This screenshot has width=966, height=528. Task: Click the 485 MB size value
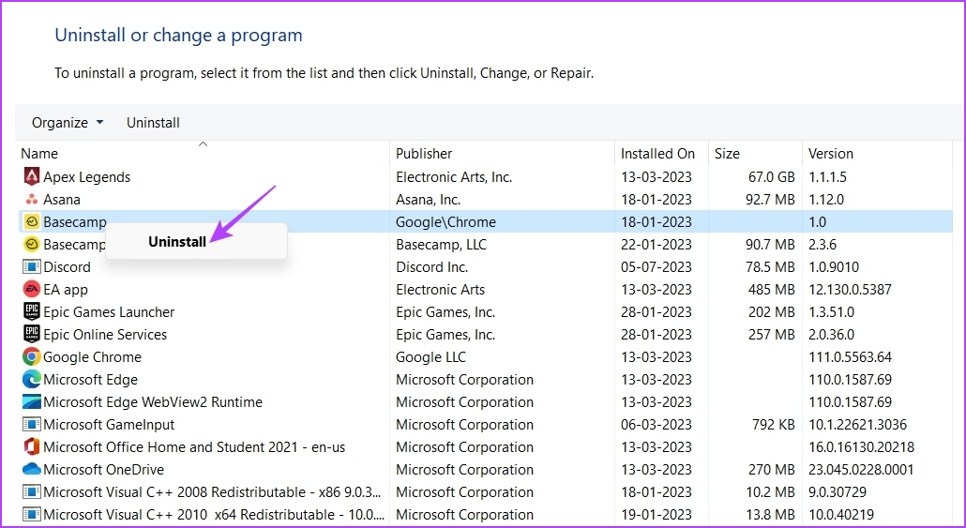pyautogui.click(x=771, y=290)
